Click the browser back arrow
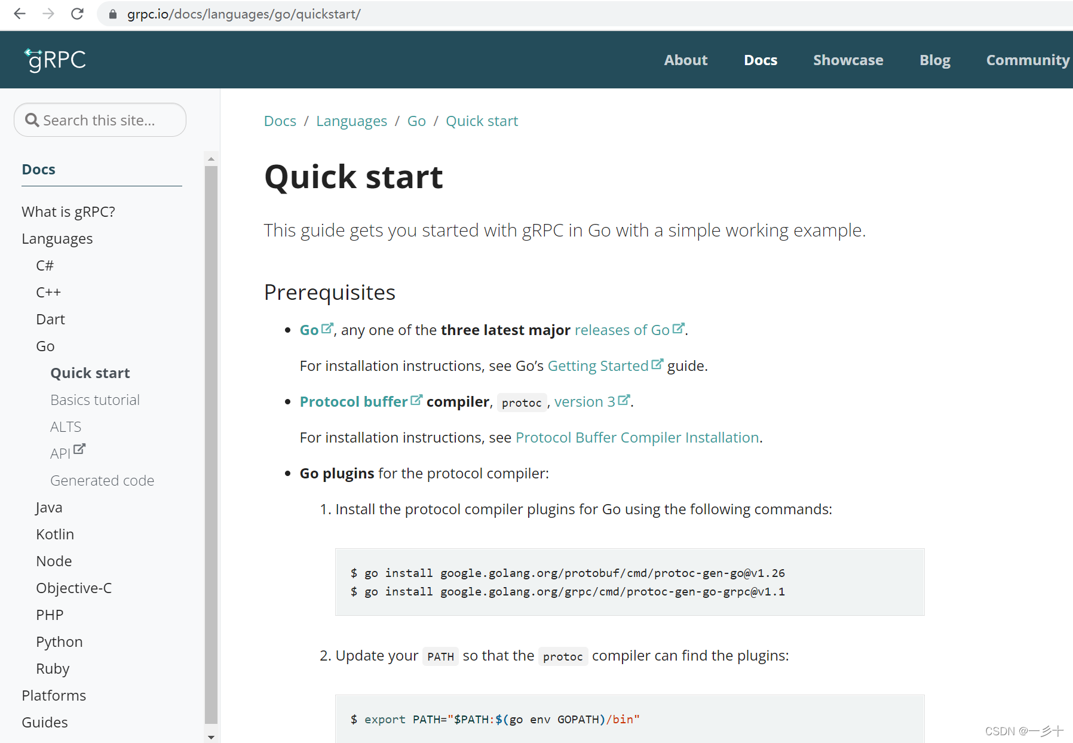 (20, 14)
